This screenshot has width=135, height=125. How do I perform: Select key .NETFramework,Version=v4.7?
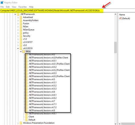click(x=42, y=101)
